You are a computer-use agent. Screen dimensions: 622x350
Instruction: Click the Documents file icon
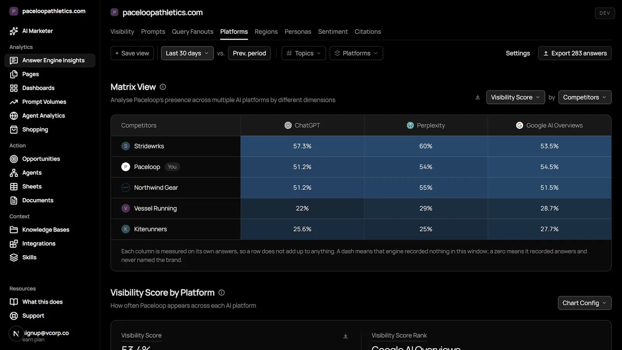(14, 200)
